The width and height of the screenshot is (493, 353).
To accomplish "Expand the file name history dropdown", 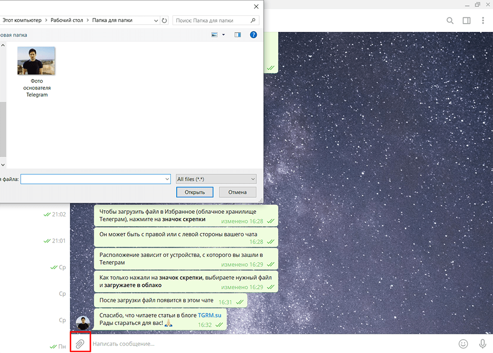I will pyautogui.click(x=167, y=179).
